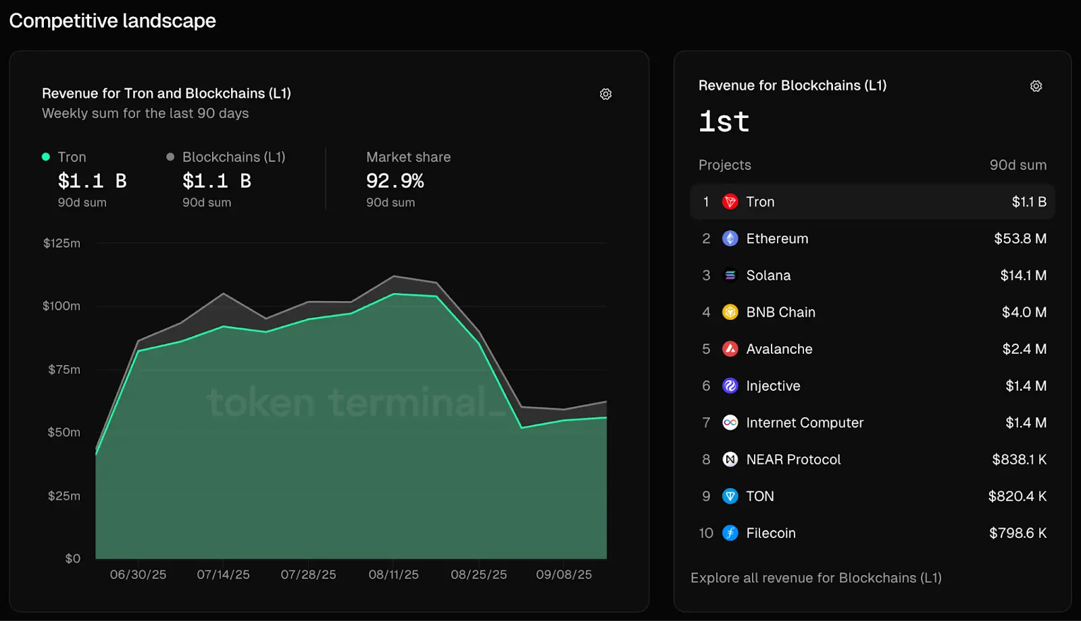Open Explore all revenue for Blockchains link
This screenshot has width=1081, height=621.
[x=815, y=578]
